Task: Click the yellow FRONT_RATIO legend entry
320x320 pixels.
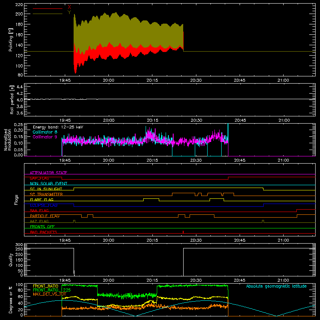Action: tap(46, 286)
